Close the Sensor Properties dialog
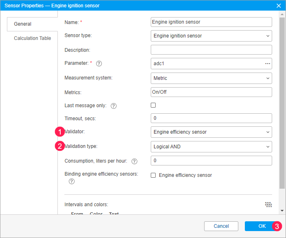 (279, 6)
